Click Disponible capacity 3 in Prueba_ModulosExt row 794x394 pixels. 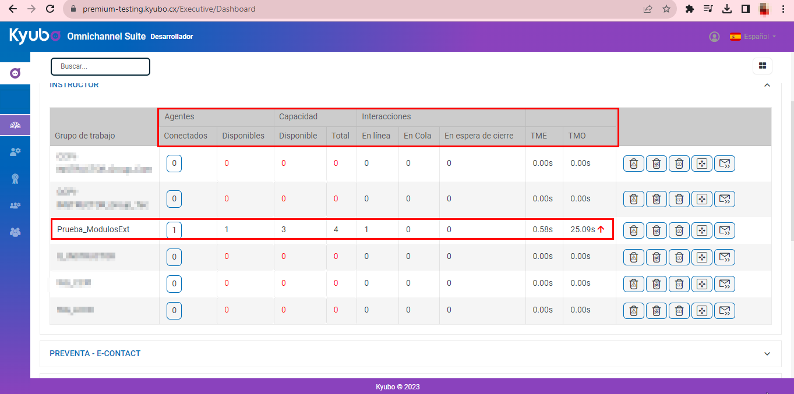(x=284, y=229)
